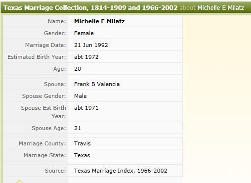Image resolution: width=251 pixels, height=183 pixels.
Task: Click the Spouse Age value 21
Action: [78, 128]
